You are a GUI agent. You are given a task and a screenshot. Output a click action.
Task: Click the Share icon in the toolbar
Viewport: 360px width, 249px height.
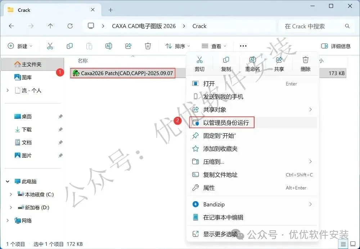coord(128,46)
